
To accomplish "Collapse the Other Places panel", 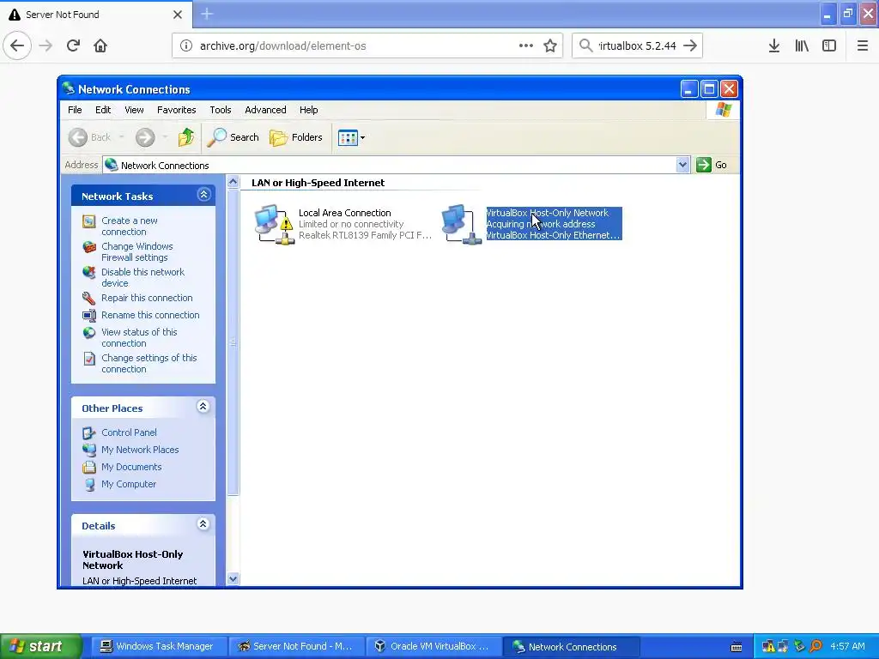I will pyautogui.click(x=203, y=407).
